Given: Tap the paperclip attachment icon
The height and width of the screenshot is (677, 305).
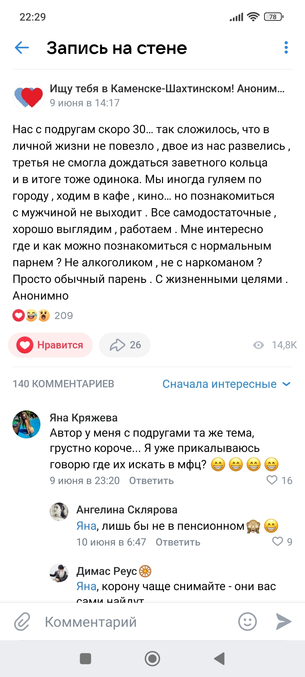Looking at the screenshot, I should 22,621.
